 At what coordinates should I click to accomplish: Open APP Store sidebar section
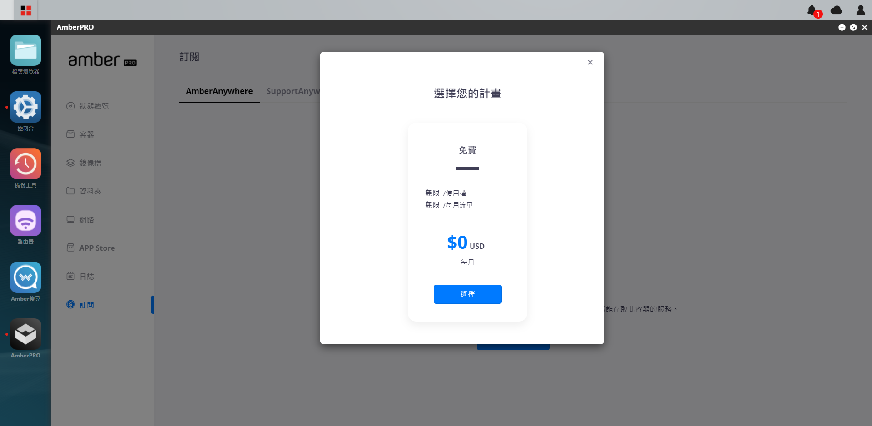[90, 248]
